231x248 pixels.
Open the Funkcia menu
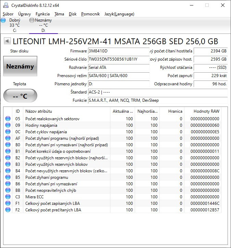(x=42, y=14)
